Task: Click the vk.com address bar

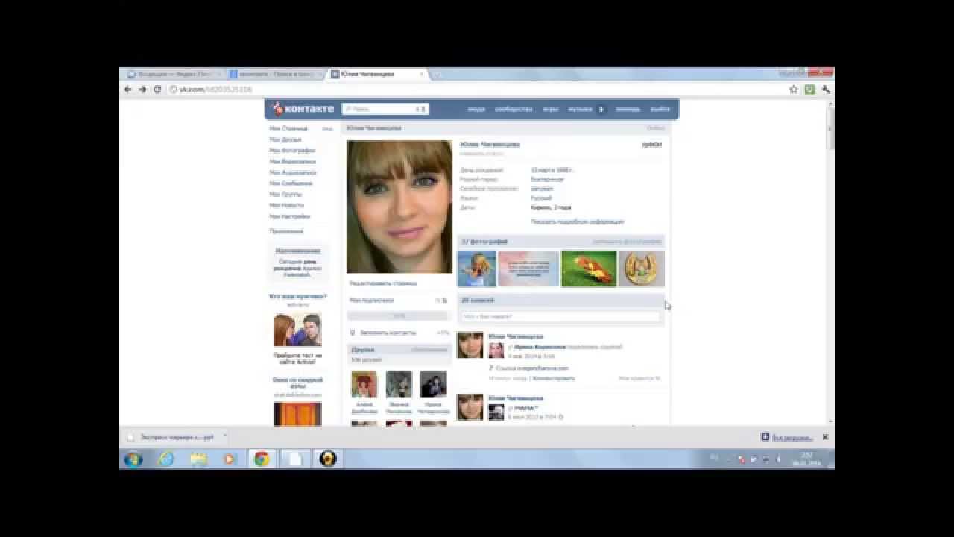Action: click(477, 89)
